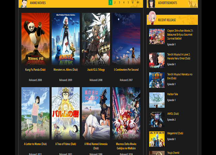
Task: Click the Harbor Tale title link
Action: [x=172, y=94]
